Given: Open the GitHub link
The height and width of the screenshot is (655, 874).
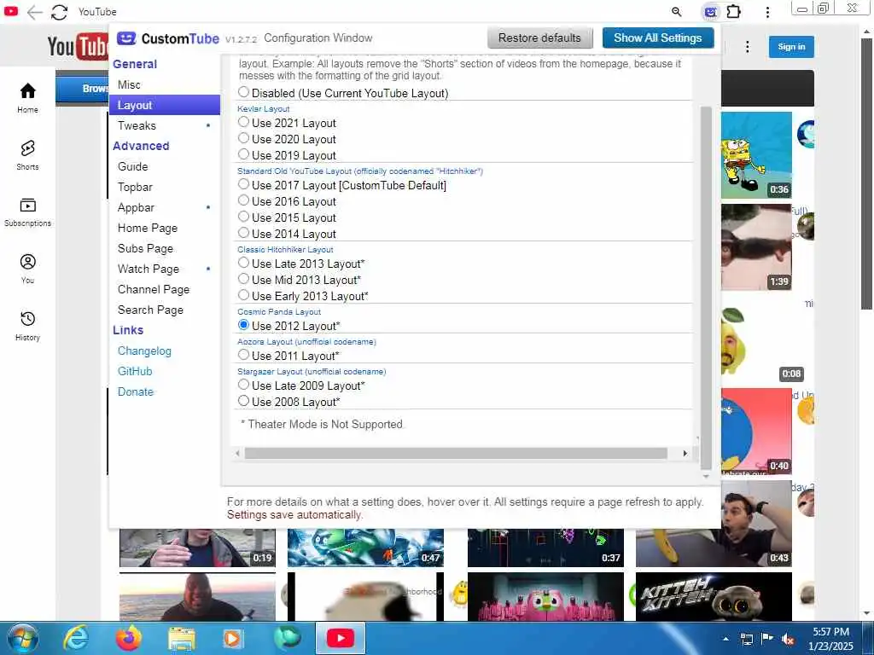Looking at the screenshot, I should [135, 372].
